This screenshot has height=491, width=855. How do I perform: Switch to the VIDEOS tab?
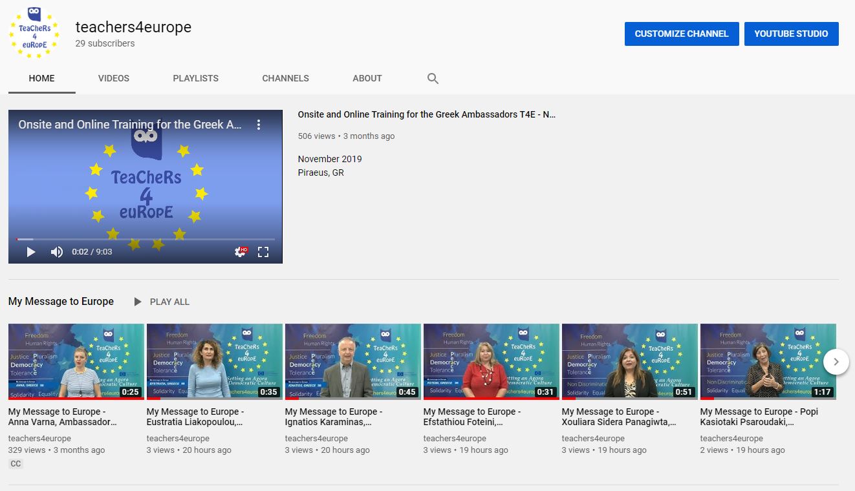tap(114, 78)
